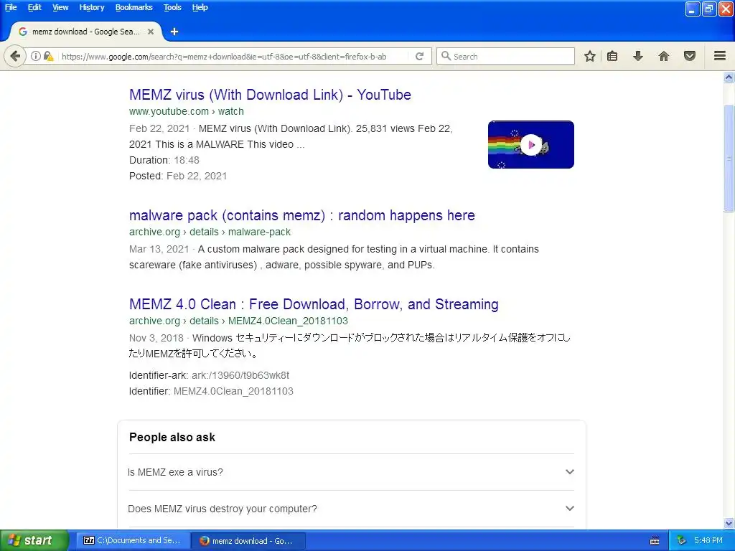Click archive.org › details › MEMZ4.0Clean_20181103 breadcrumb
The height and width of the screenshot is (551, 735).
coord(238,321)
